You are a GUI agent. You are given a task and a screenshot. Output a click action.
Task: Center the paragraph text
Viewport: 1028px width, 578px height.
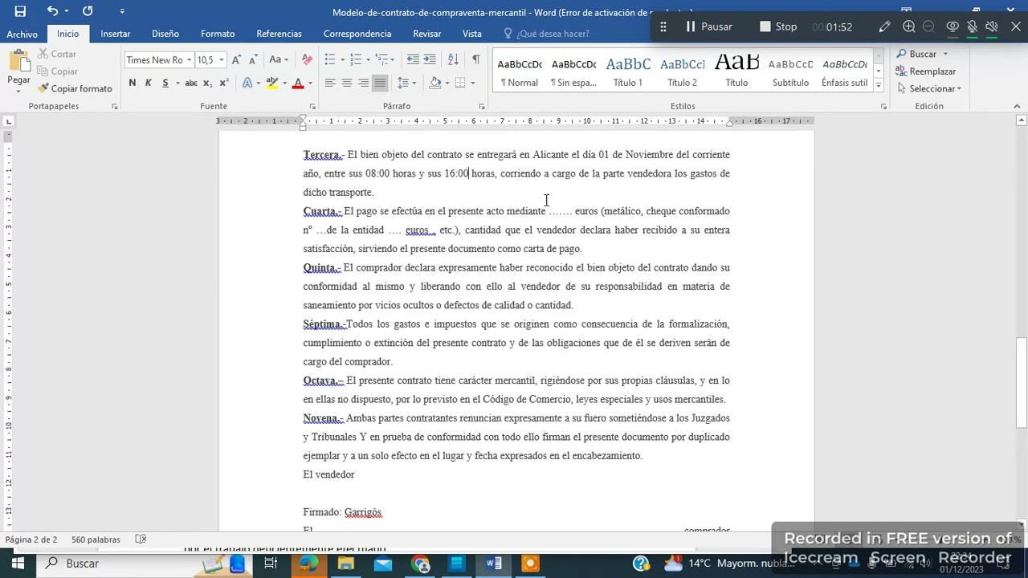347,83
